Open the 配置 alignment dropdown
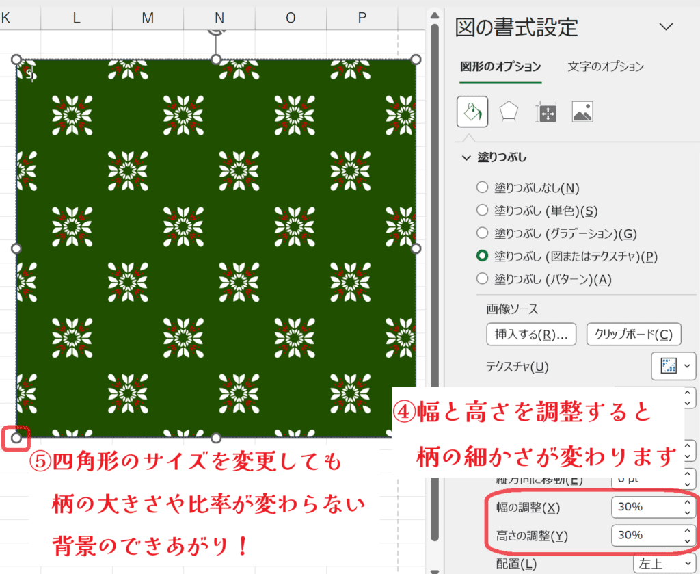700x574 pixels. [x=664, y=564]
